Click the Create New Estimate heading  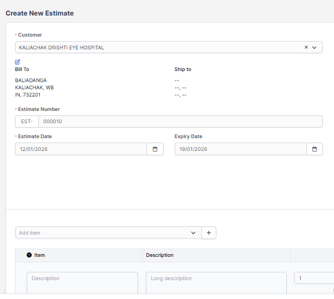click(39, 13)
